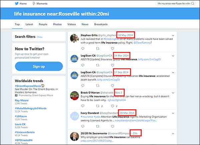Reply to LegiScan CA 17 Sep tweet
This screenshot has height=145, width=200.
coord(83,85)
